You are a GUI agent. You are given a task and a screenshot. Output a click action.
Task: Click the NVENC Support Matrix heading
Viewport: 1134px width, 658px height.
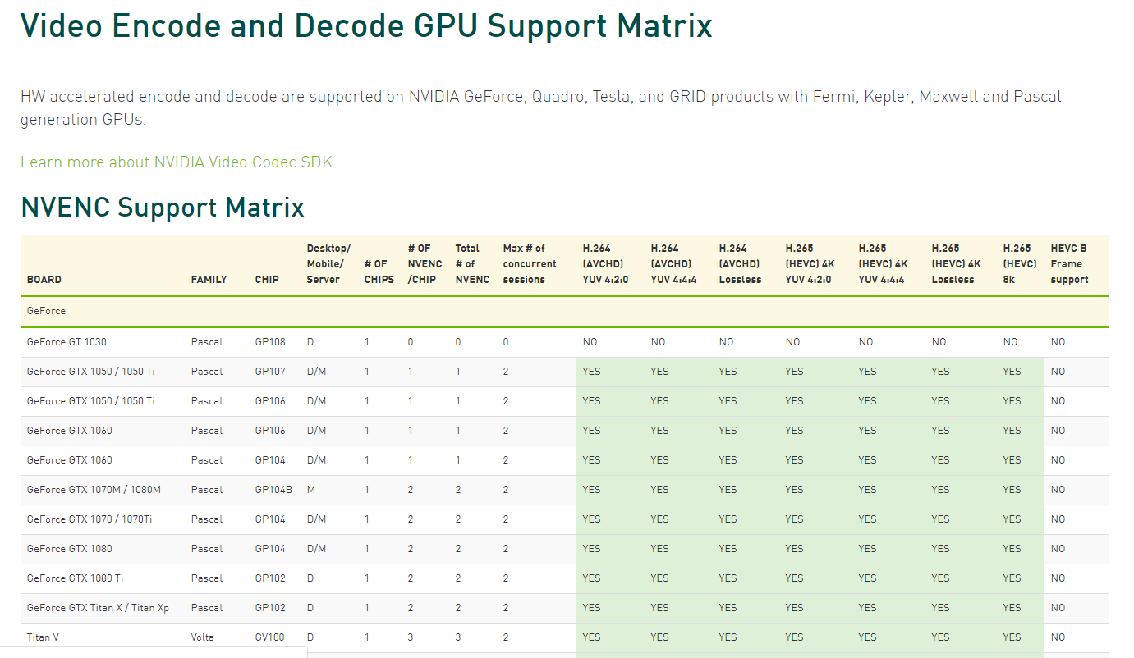point(163,207)
